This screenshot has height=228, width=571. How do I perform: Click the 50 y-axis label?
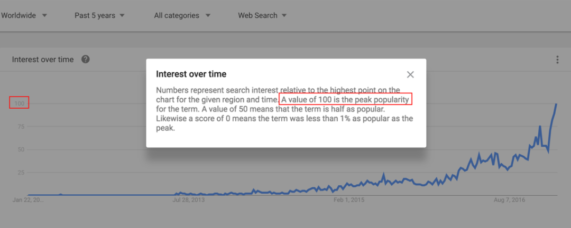point(21,149)
